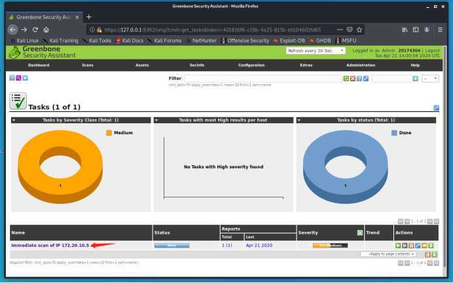Open the SecInfo menu
This screenshot has height=283, width=453.
click(197, 66)
